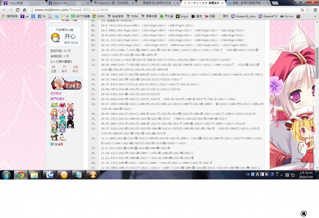
Task: Click the help question mark in system tray
Action: pos(272,175)
